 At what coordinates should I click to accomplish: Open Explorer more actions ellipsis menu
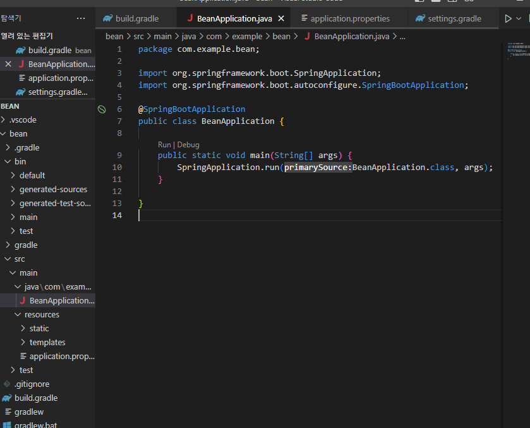pyautogui.click(x=81, y=19)
